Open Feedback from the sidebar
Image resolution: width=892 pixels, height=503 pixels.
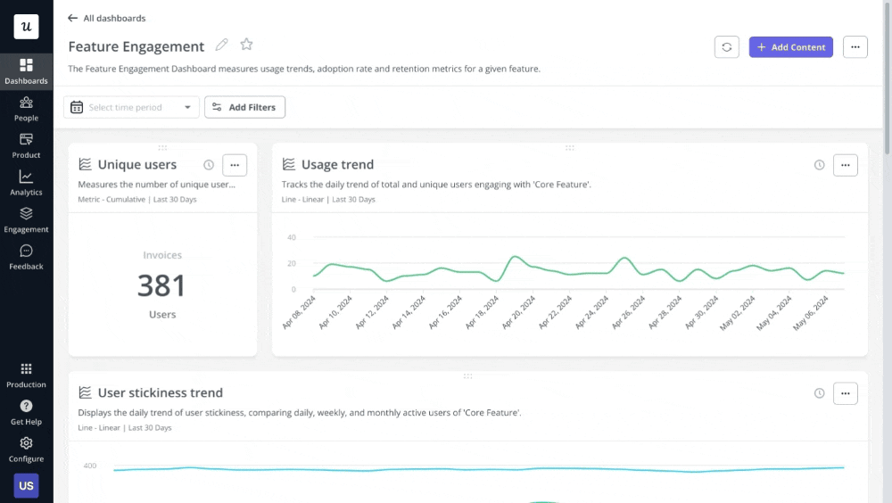pyautogui.click(x=26, y=257)
